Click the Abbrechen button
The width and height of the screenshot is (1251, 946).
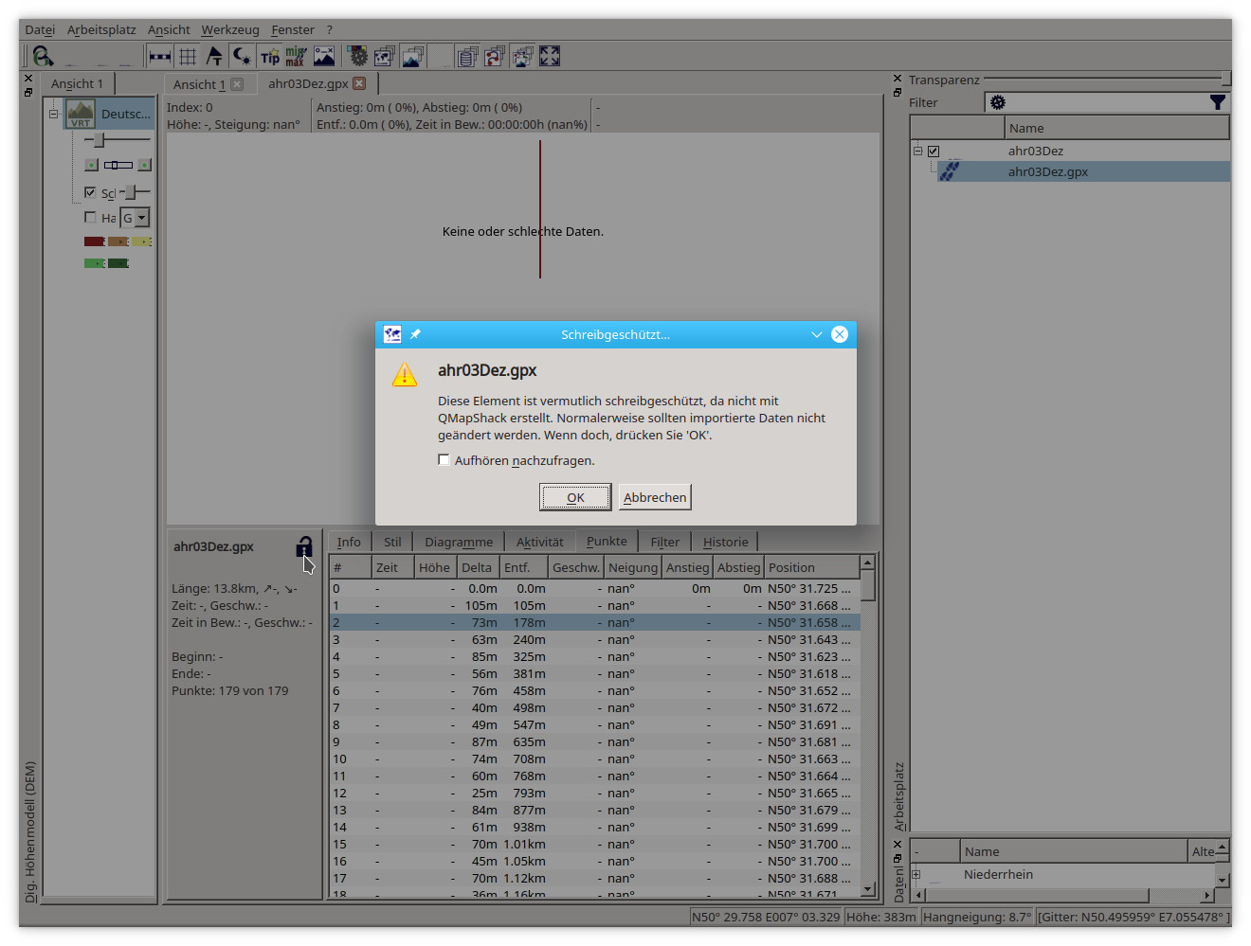(655, 497)
